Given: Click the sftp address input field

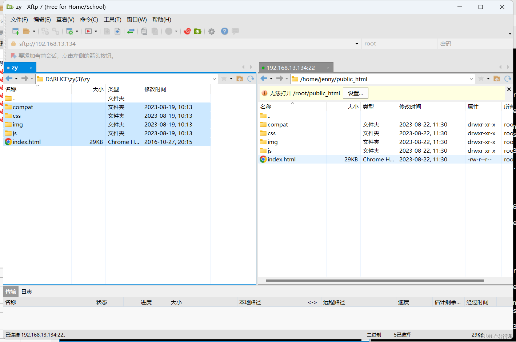Looking at the screenshot, I should pyautogui.click(x=185, y=44).
